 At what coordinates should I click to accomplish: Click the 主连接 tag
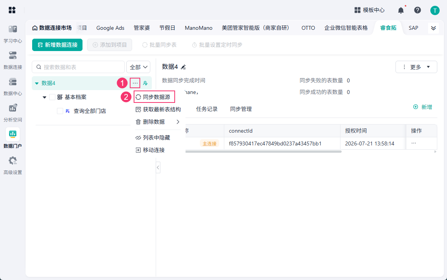(210, 144)
